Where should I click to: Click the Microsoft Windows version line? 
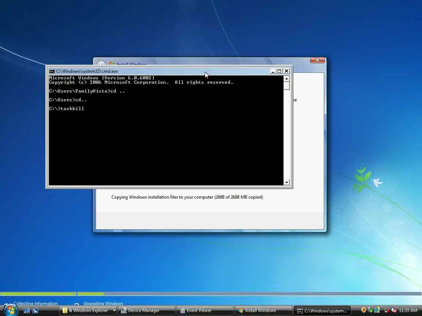coord(102,78)
